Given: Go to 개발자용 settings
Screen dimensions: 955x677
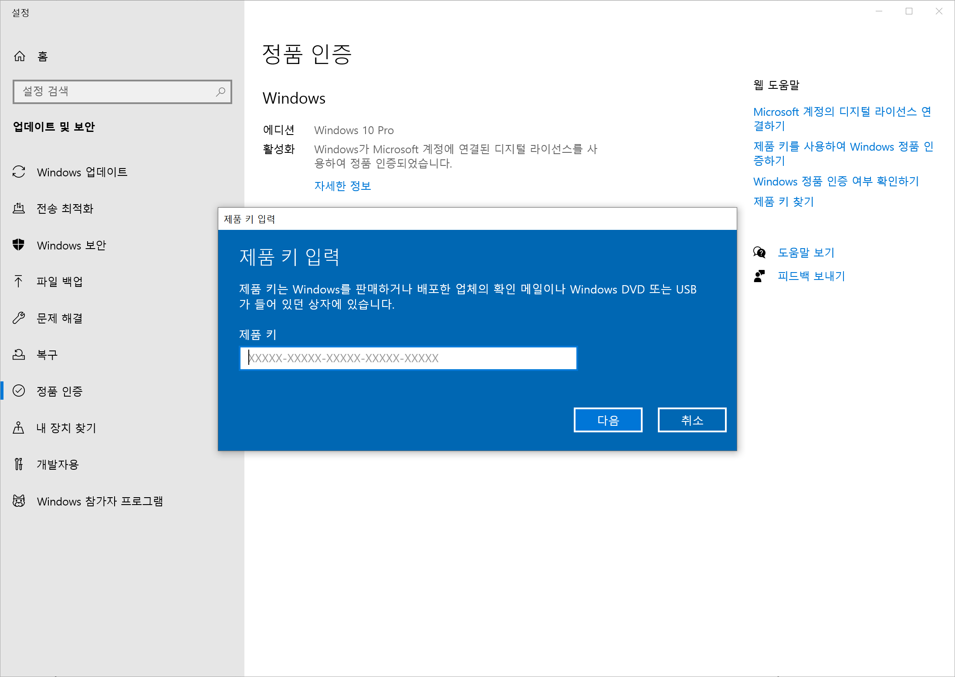Looking at the screenshot, I should click(x=122, y=464).
